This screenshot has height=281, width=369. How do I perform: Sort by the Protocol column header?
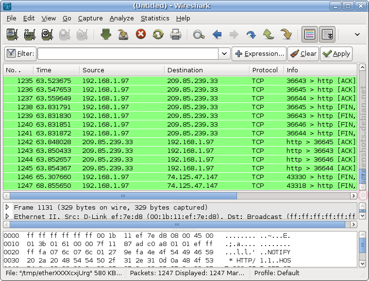267,70
